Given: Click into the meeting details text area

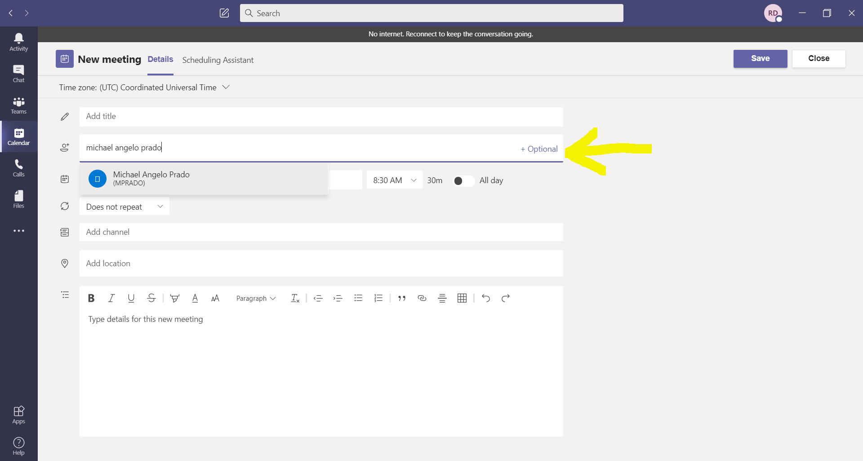Looking at the screenshot, I should (321, 373).
